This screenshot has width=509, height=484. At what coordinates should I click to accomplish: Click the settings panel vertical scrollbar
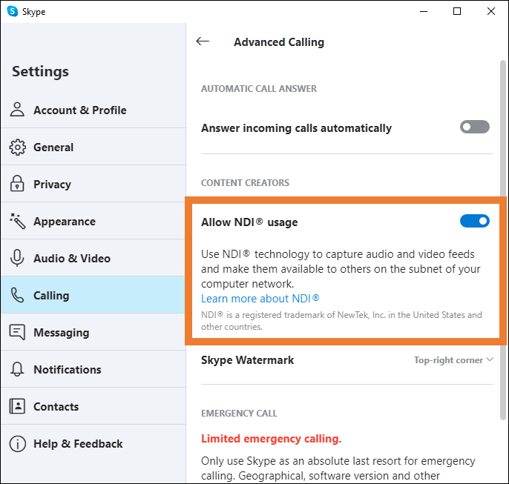tap(503, 240)
